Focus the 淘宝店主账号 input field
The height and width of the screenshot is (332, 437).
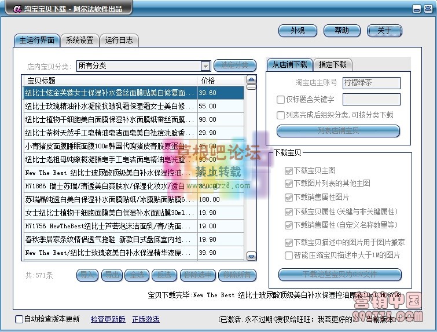(x=371, y=83)
